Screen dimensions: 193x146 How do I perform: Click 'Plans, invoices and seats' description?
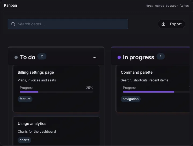pos(37,80)
